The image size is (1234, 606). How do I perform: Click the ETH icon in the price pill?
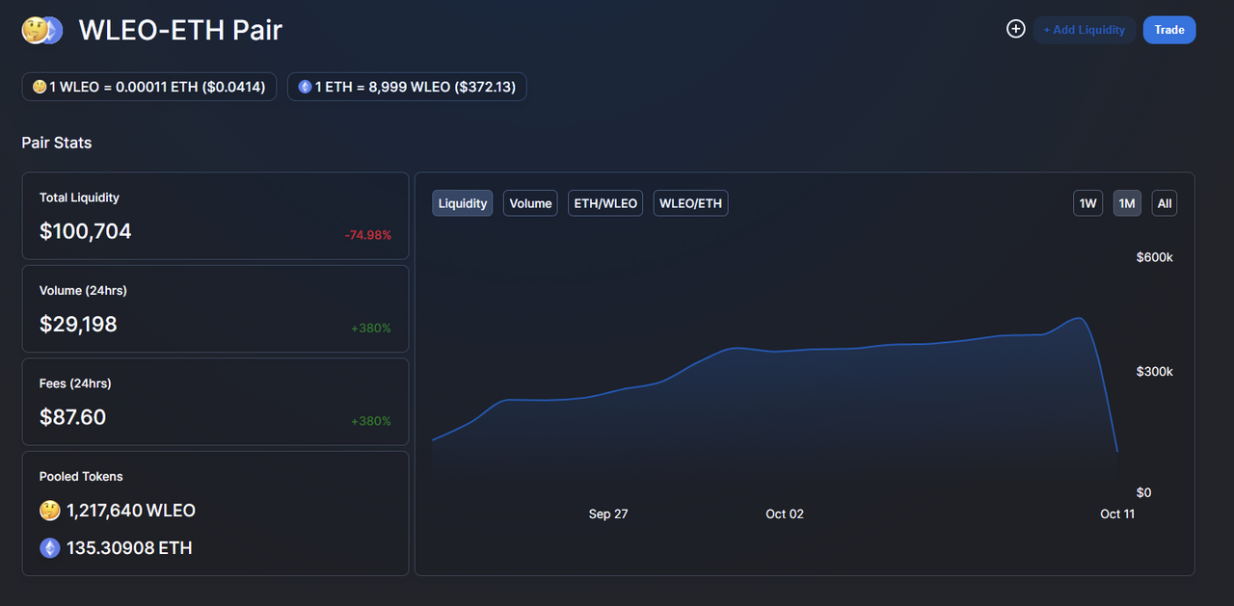tap(305, 87)
